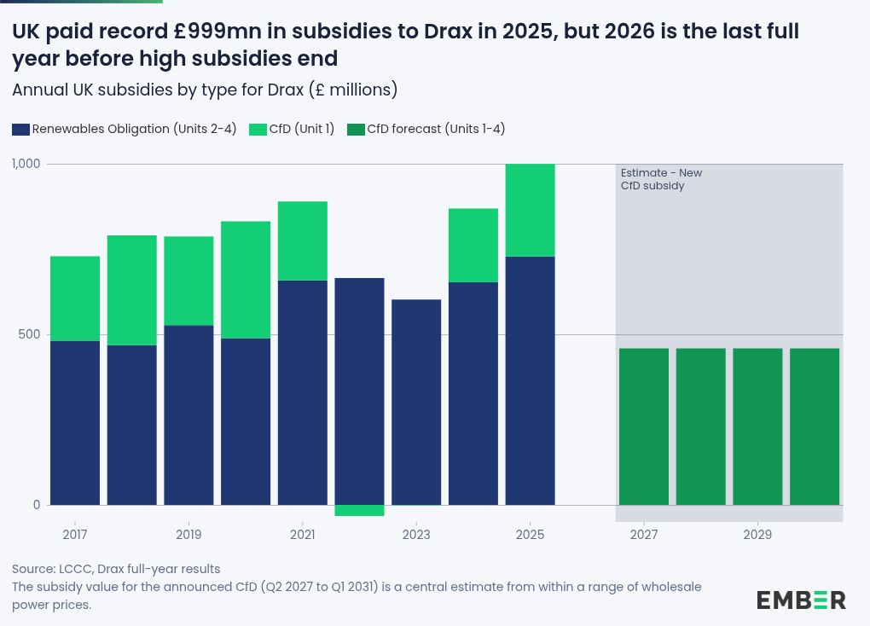Image resolution: width=870 pixels, height=626 pixels.
Task: Click the CfD forecast dark green legend swatch
Action: (x=356, y=130)
